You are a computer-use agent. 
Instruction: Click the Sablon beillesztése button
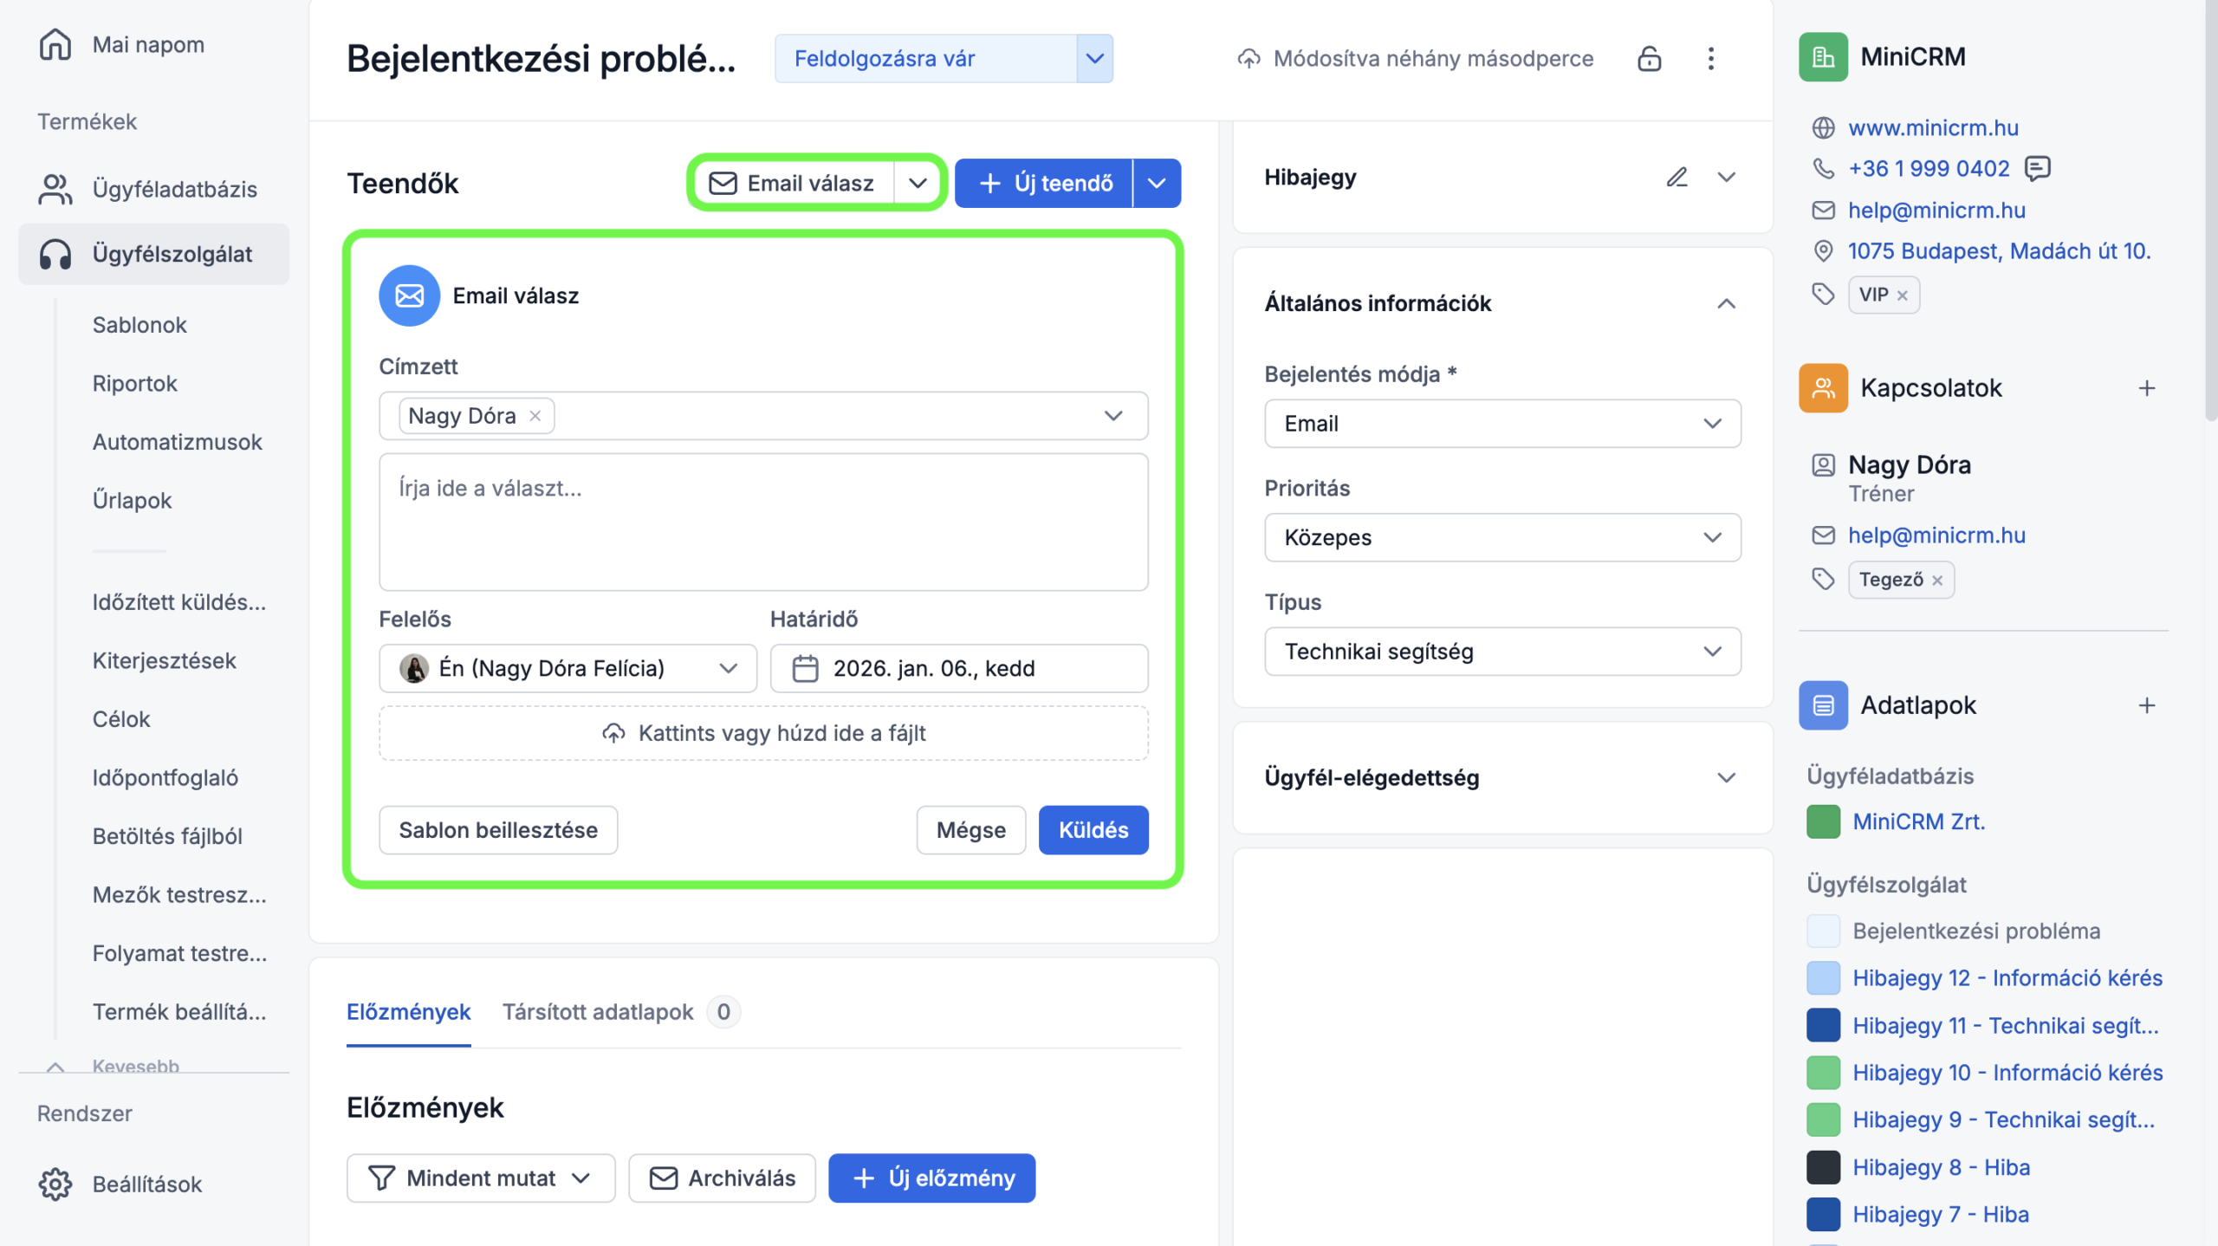point(498,829)
